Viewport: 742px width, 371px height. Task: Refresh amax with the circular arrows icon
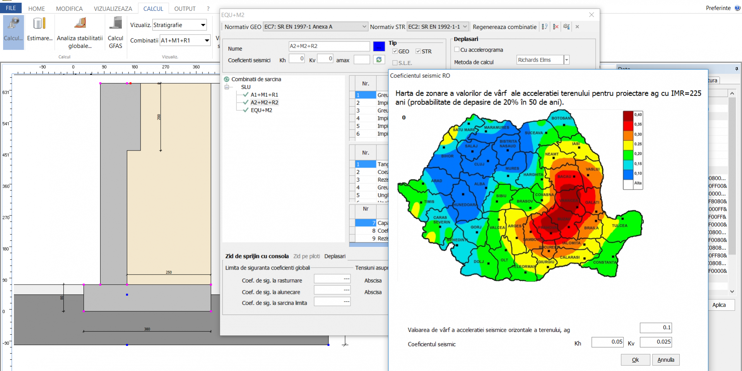coord(379,60)
